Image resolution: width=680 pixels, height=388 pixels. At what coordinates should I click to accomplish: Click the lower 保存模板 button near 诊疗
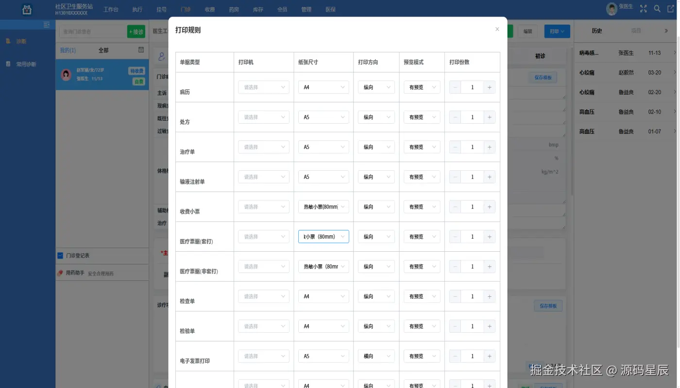[x=548, y=306]
